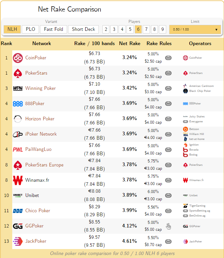Set players to 9
224x258 pixels.
163,29
